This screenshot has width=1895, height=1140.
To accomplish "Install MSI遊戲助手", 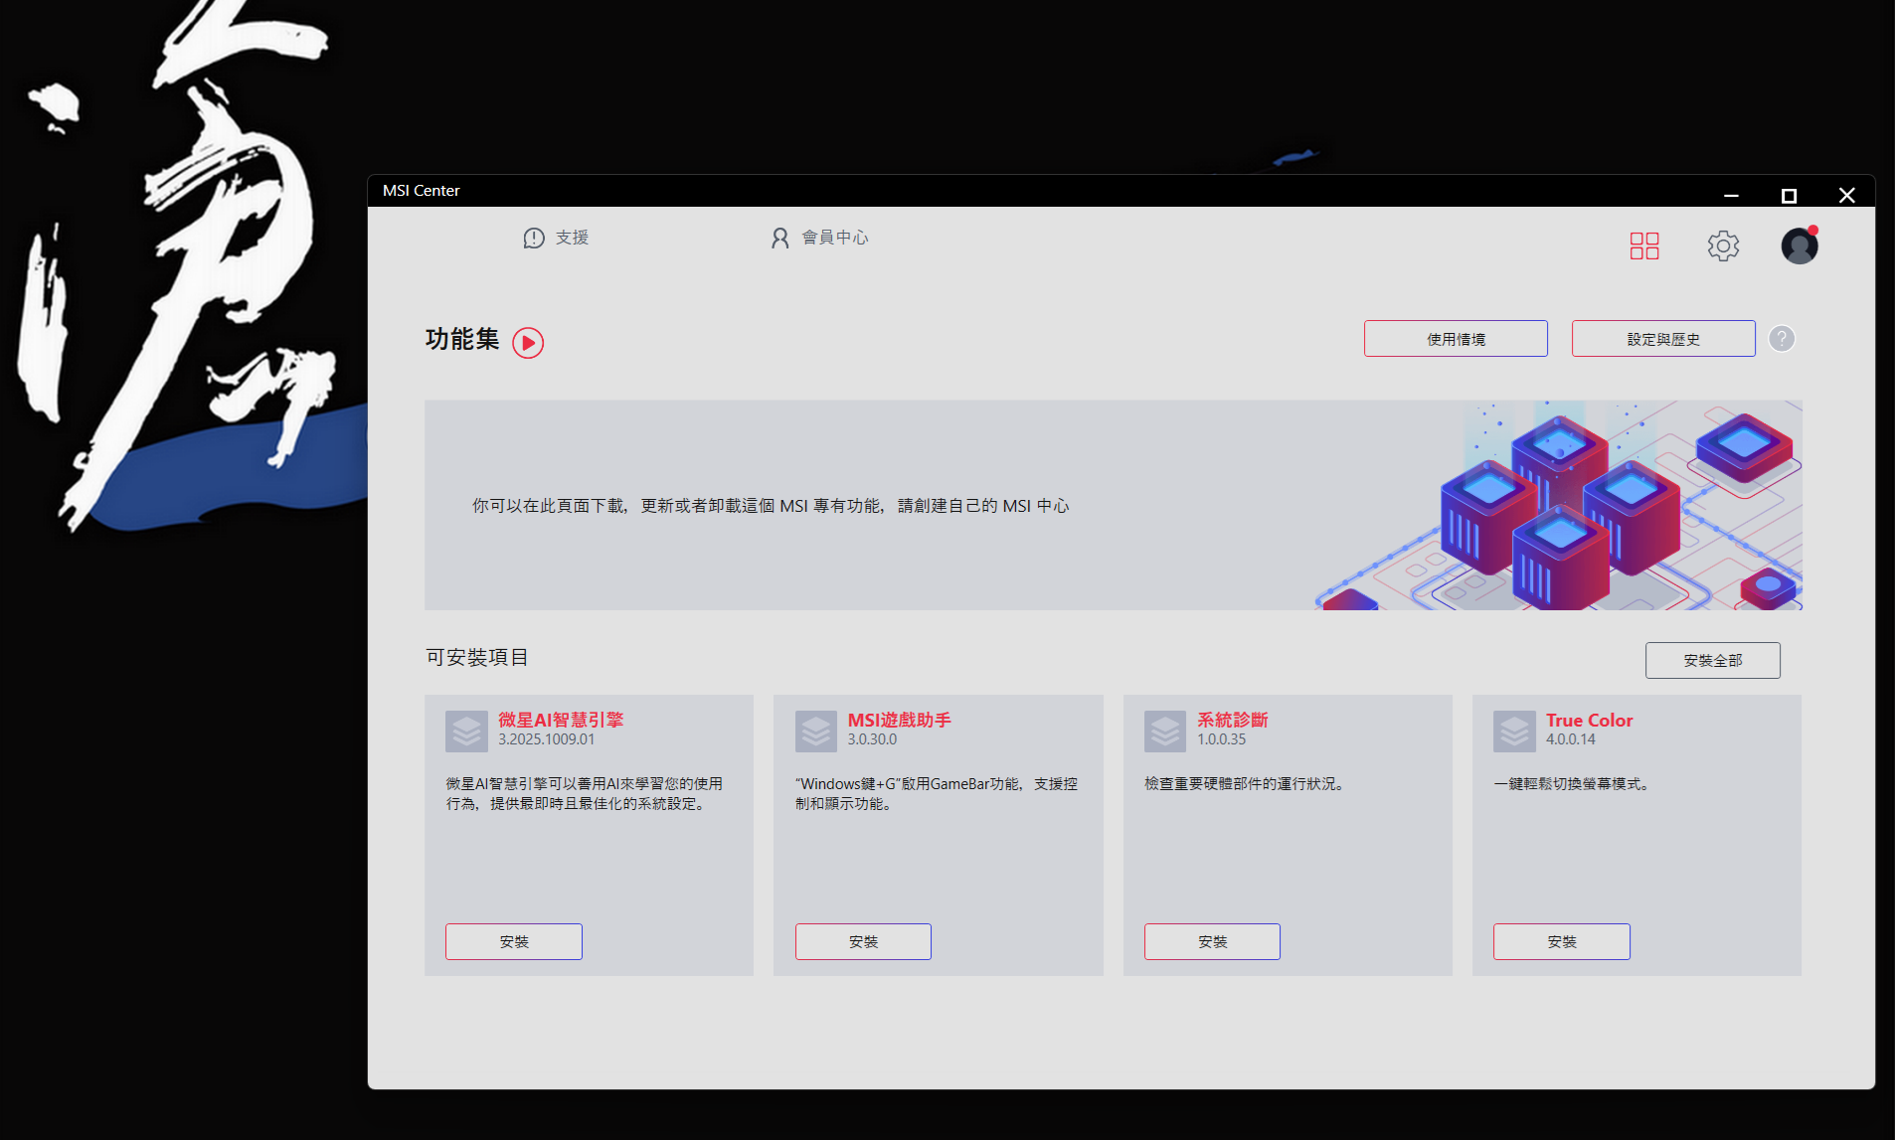I will pos(863,941).
